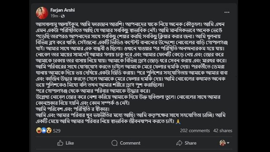Viewport: 270px width, 152px height.
Task: Open the 19m post timestamp
Action: (54, 16)
